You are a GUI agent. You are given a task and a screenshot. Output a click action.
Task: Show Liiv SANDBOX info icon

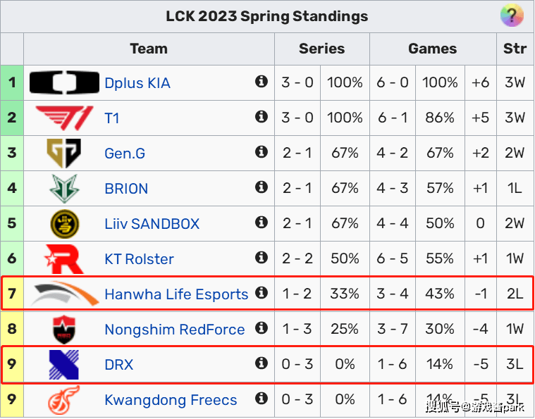click(x=261, y=223)
